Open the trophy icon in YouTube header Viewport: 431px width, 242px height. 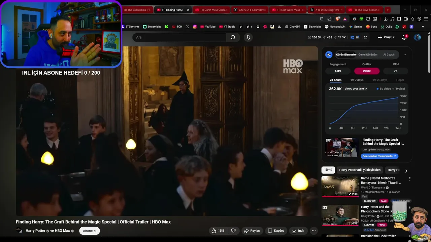(x=365, y=37)
